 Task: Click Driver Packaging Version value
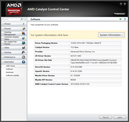[x=86, y=43]
